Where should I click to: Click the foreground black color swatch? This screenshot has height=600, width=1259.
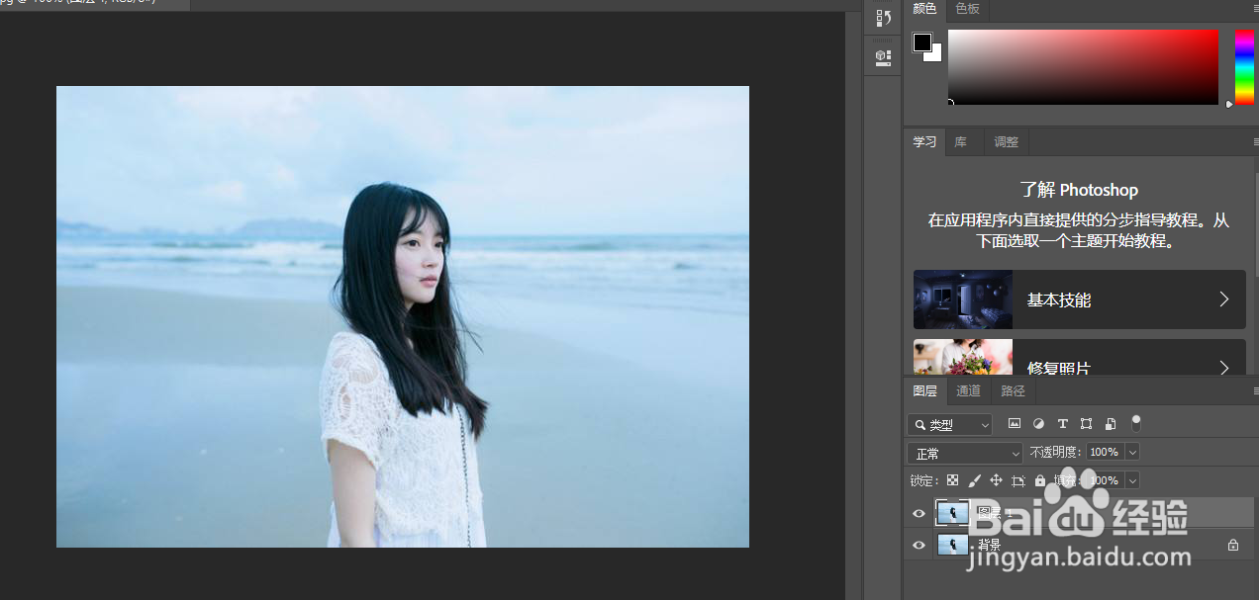[x=921, y=42]
